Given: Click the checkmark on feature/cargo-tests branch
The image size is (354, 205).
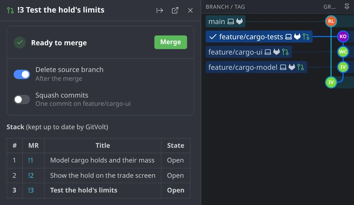Looking at the screenshot, I should 213,36.
